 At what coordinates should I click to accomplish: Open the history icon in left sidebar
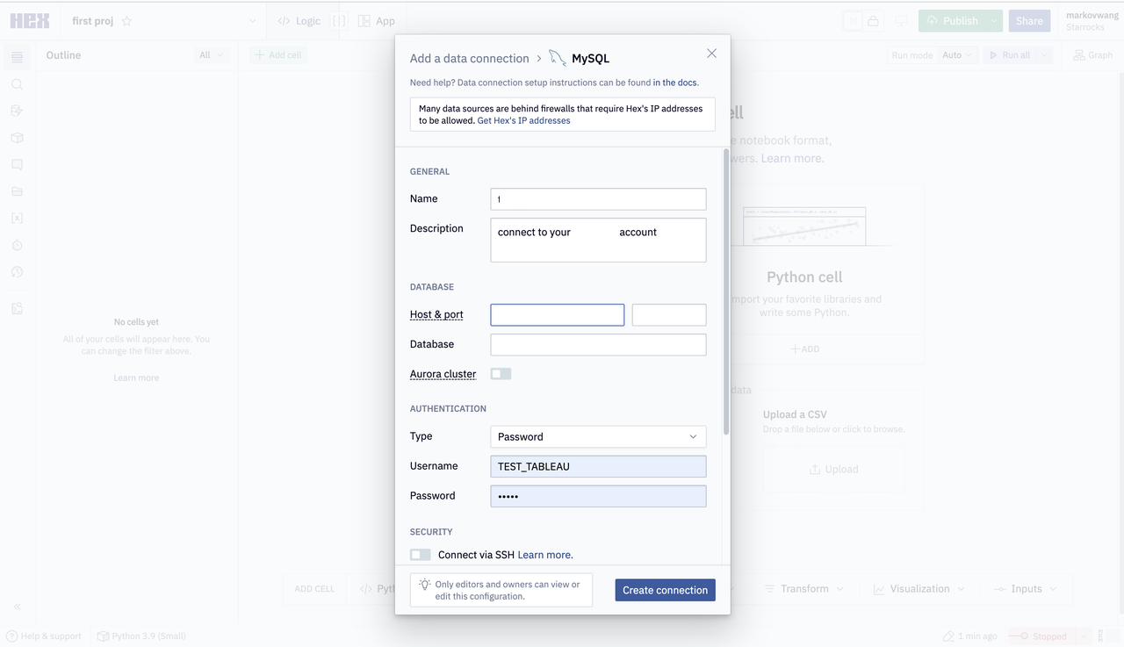click(x=17, y=272)
